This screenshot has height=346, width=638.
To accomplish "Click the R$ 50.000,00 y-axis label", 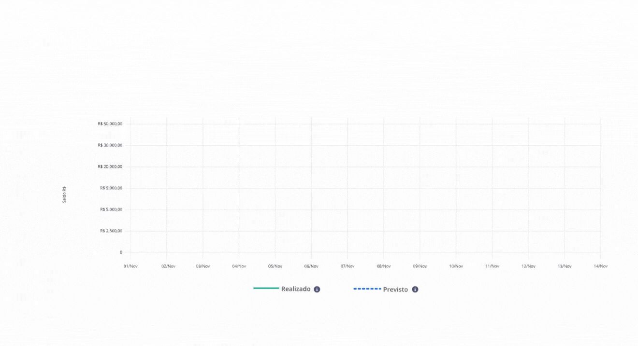I will point(110,124).
